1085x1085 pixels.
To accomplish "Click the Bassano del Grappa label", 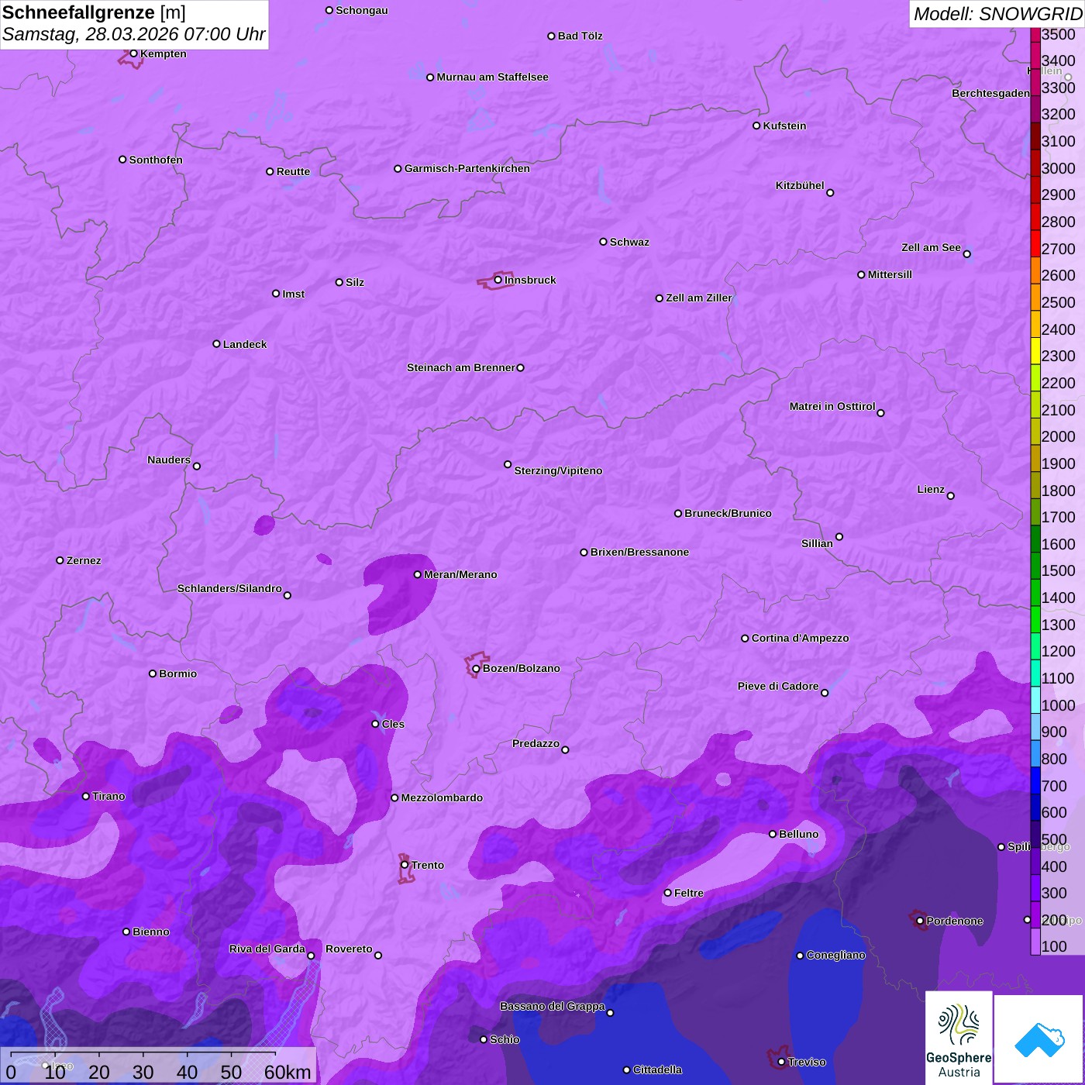I will pos(553,1006).
